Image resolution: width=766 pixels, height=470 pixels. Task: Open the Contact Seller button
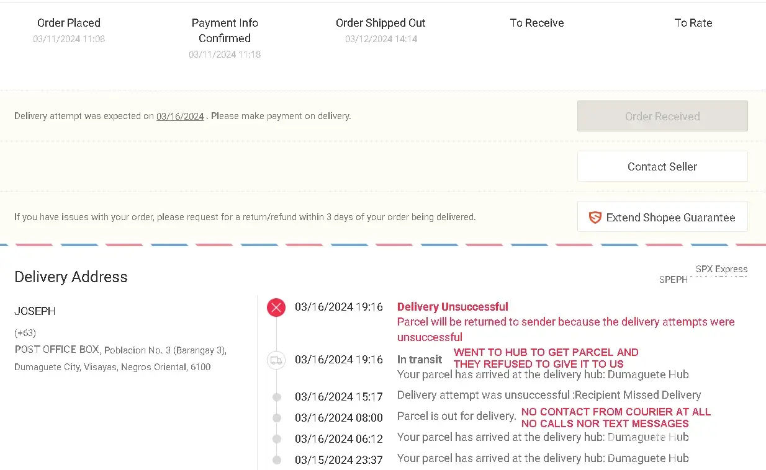[x=662, y=166]
